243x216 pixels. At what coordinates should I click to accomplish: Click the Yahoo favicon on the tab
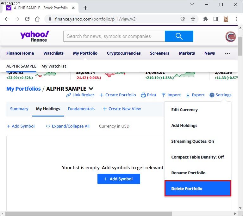point(9,8)
